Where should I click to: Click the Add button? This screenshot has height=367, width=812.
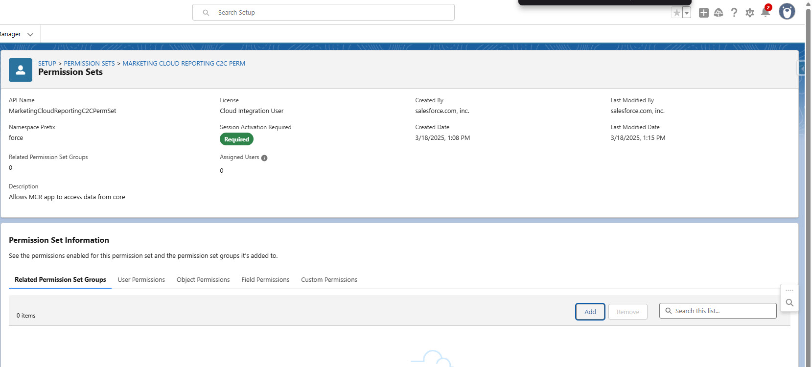(x=590, y=312)
